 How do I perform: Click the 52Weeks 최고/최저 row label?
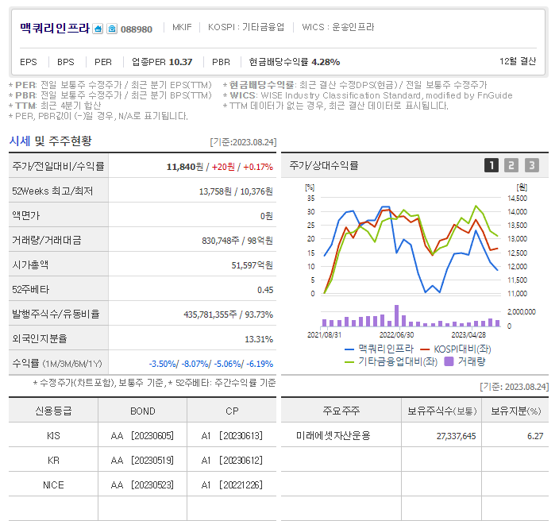pyautogui.click(x=52, y=191)
